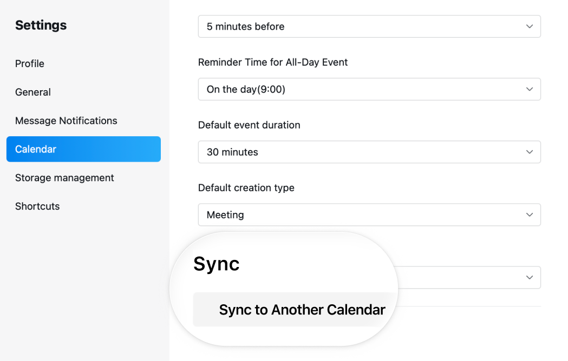Expand the "30 minutes" event duration field
Viewport: 568px width, 361px height.
[369, 152]
